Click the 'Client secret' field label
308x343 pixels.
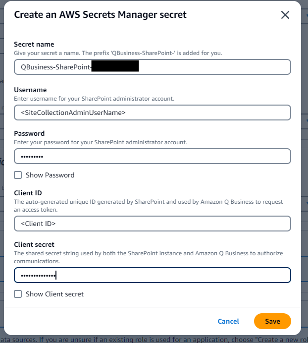point(34,244)
